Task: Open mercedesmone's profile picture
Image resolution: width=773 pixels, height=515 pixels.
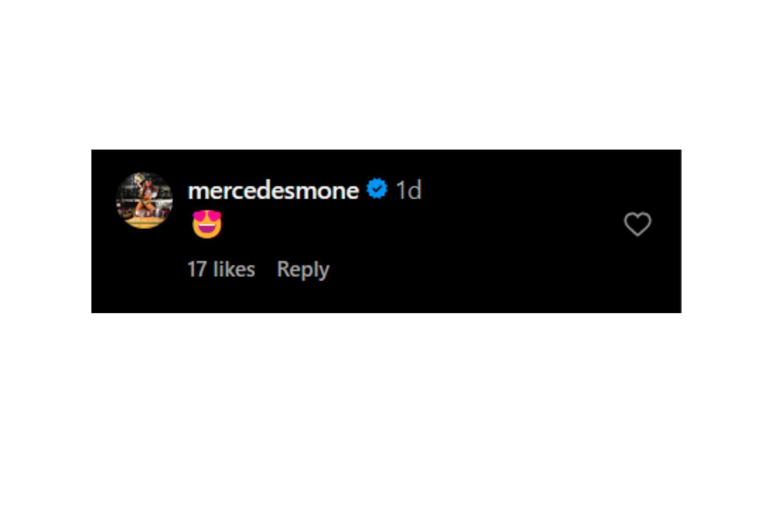Action: click(145, 200)
